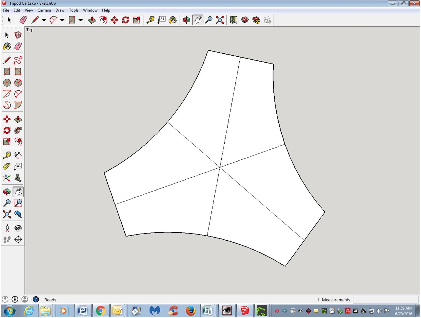The width and height of the screenshot is (421, 318).
Task: Select the Paint Bucket tool
Action: pyautogui.click(x=172, y=20)
